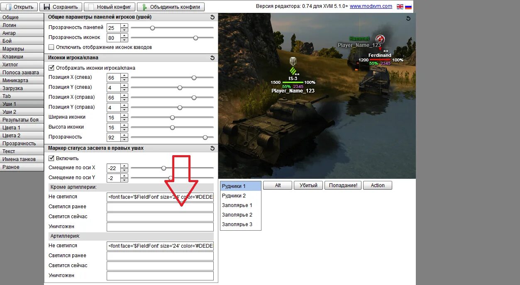
Task: Go to the Ангар menu section
Action: pyautogui.click(x=22, y=33)
